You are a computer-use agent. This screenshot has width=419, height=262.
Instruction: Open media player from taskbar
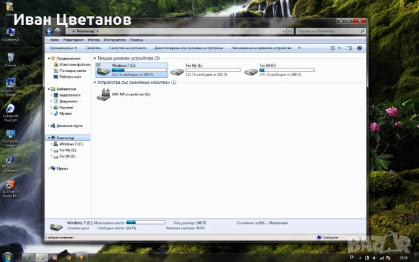coord(55,257)
